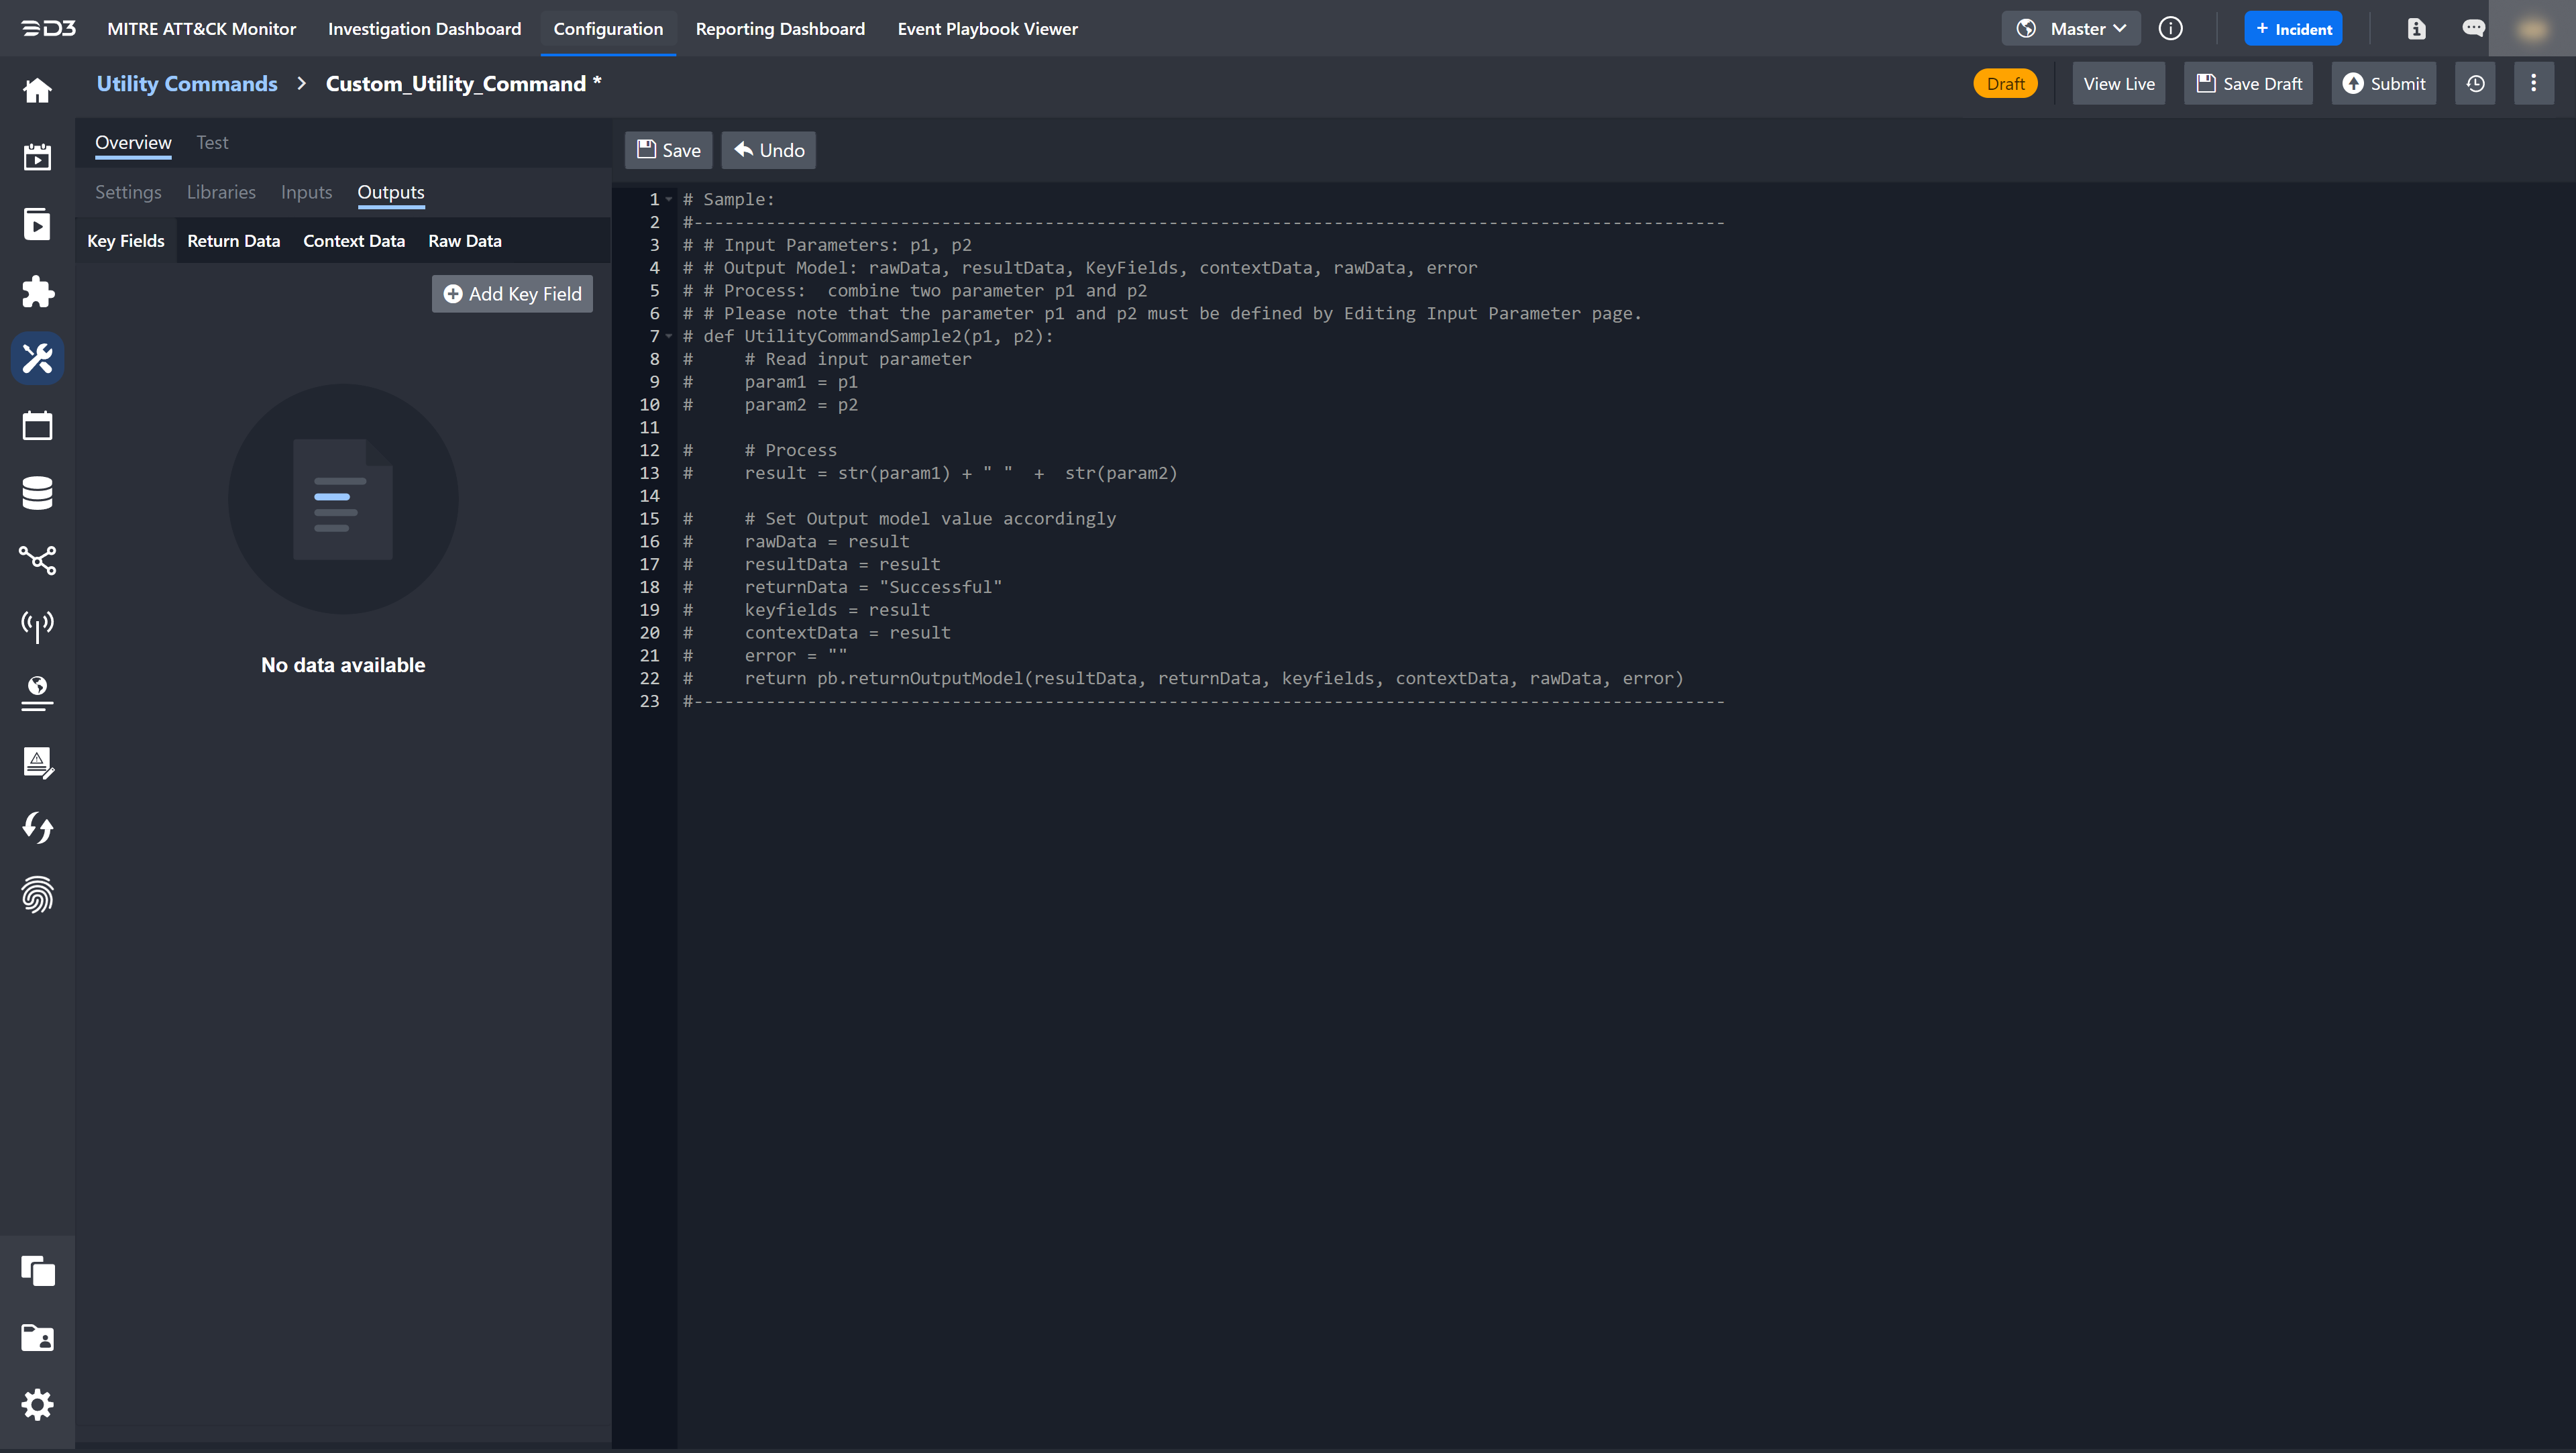Click the chat messages icon
This screenshot has width=2576, height=1453.
click(2473, 29)
